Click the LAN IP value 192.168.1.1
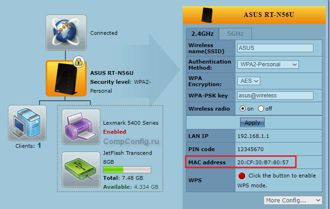The image size is (330, 209). (x=253, y=136)
